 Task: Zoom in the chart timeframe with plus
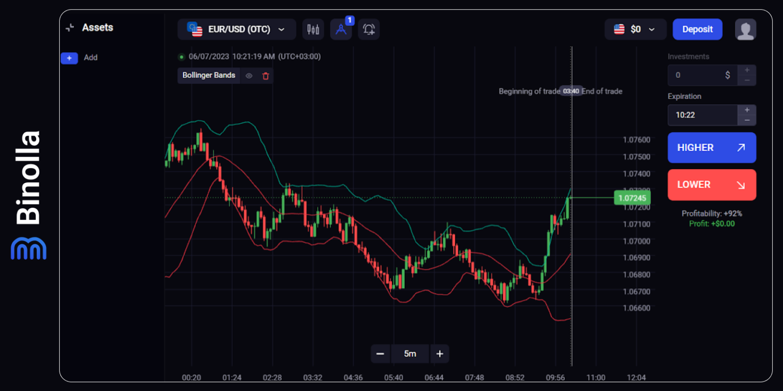point(440,354)
